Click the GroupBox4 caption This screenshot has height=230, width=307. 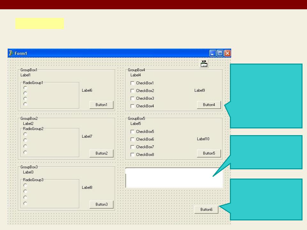137,70
